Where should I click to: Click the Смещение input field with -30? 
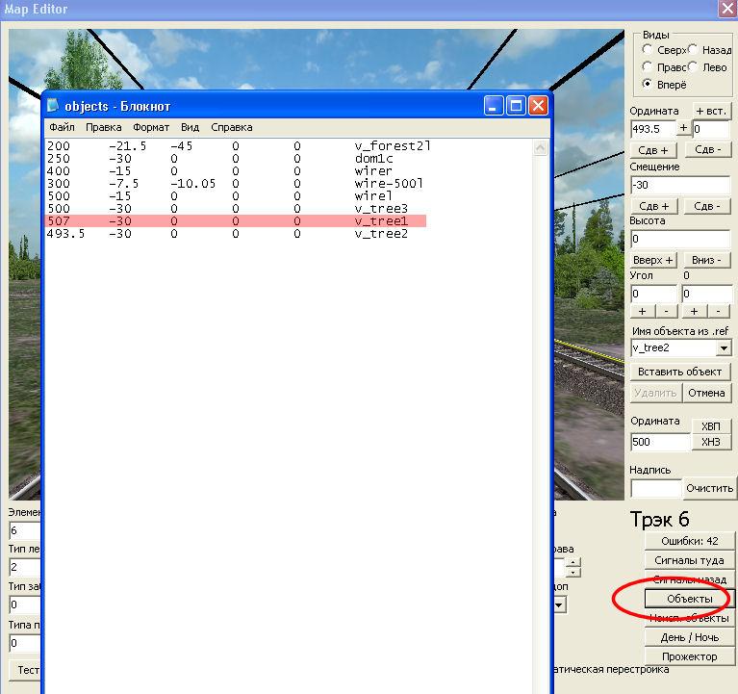[679, 184]
